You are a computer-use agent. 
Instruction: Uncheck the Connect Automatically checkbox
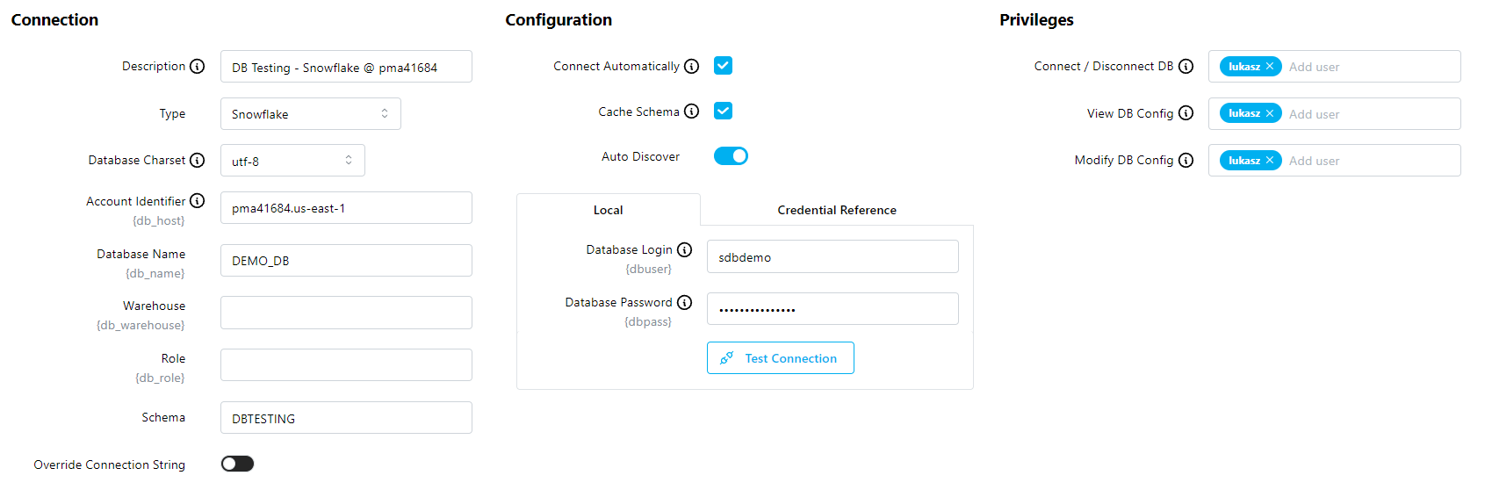click(723, 66)
